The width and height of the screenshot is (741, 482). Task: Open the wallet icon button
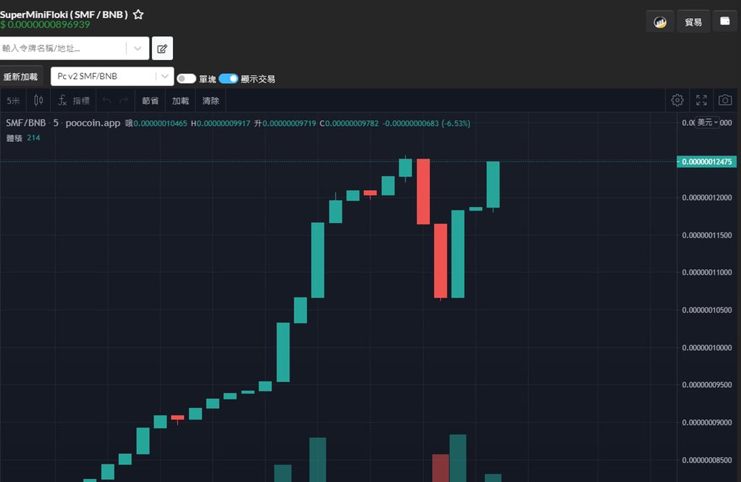725,21
